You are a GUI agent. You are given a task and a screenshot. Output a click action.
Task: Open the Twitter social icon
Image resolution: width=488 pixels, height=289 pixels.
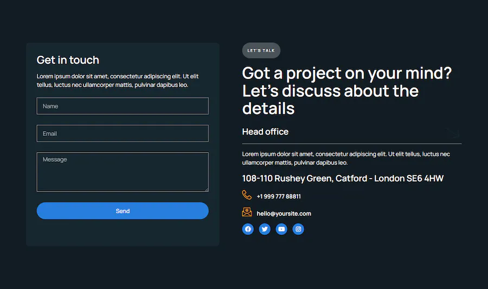click(265, 229)
